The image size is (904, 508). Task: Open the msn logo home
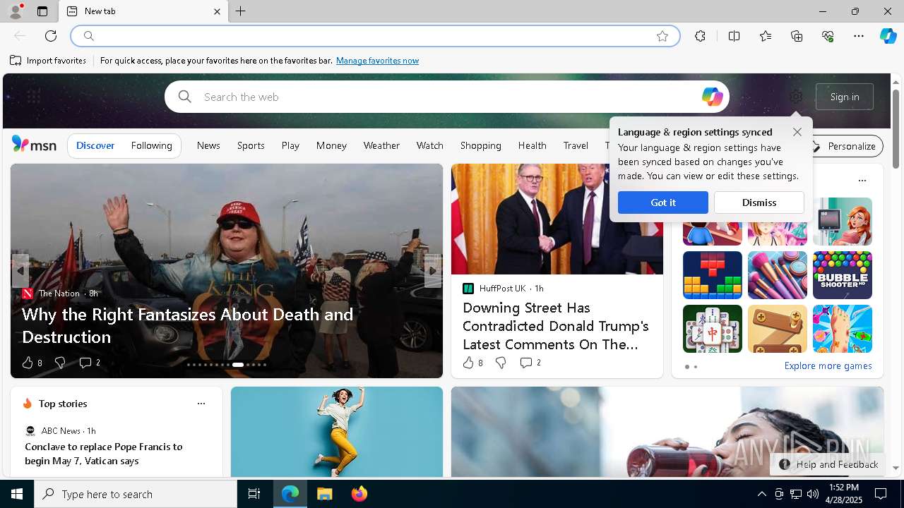click(34, 145)
